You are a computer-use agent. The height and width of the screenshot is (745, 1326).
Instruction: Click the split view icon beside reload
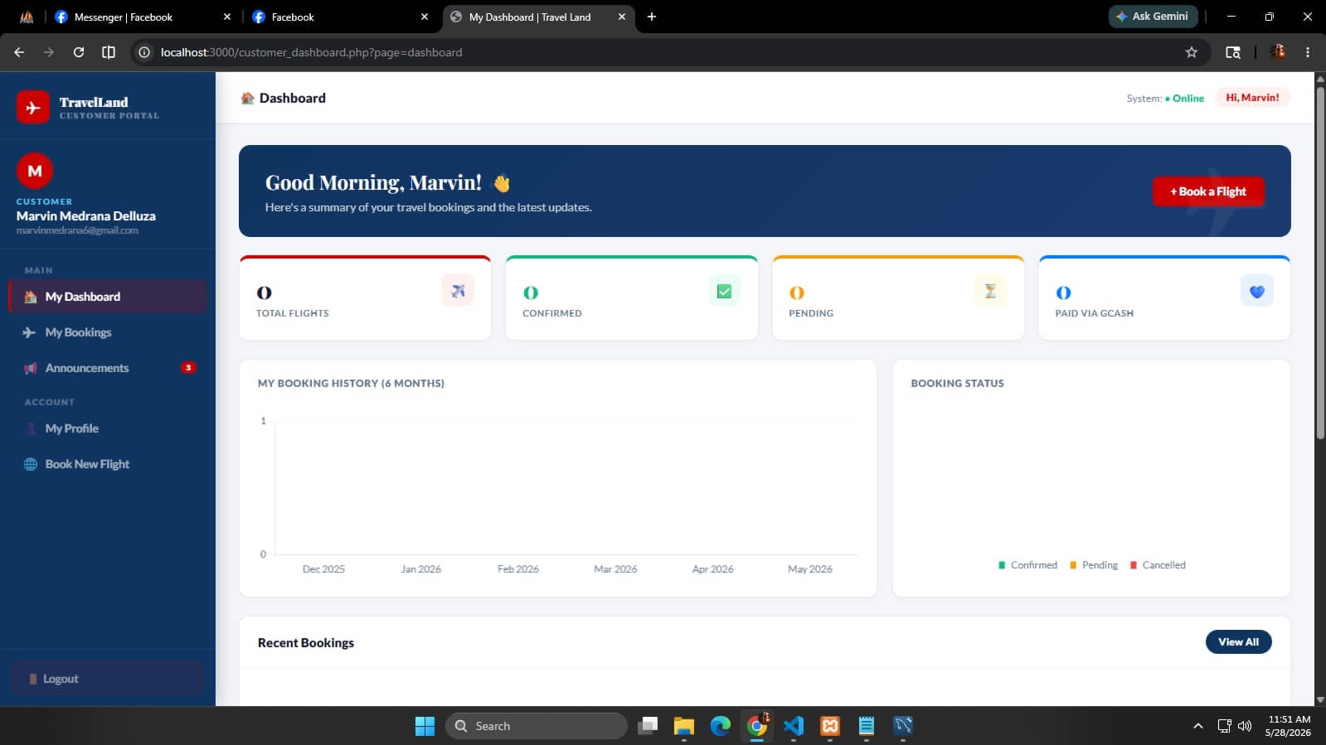pos(109,52)
